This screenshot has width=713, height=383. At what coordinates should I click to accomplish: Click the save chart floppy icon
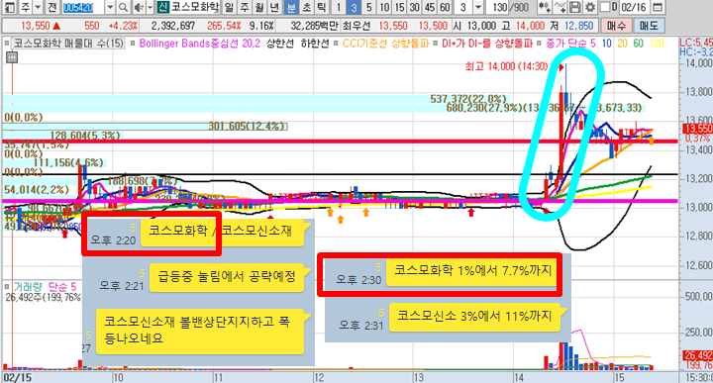(x=574, y=7)
